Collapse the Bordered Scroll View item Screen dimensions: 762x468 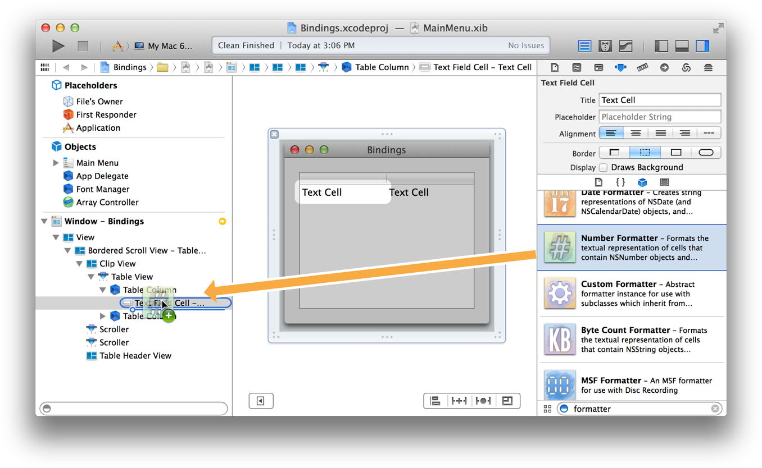pyautogui.click(x=67, y=251)
